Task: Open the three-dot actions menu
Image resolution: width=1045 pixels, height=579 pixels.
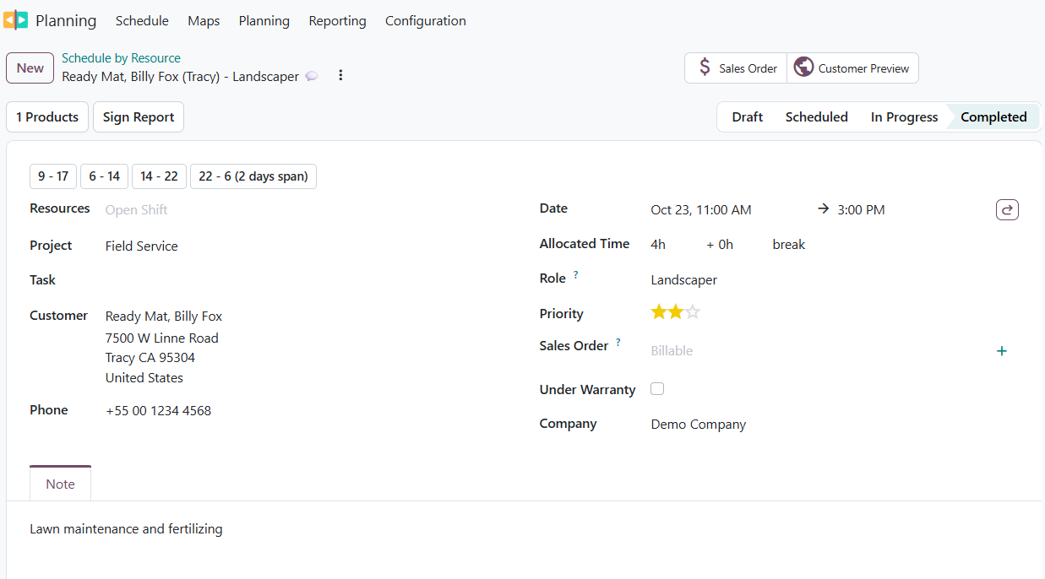Action: pyautogui.click(x=340, y=75)
